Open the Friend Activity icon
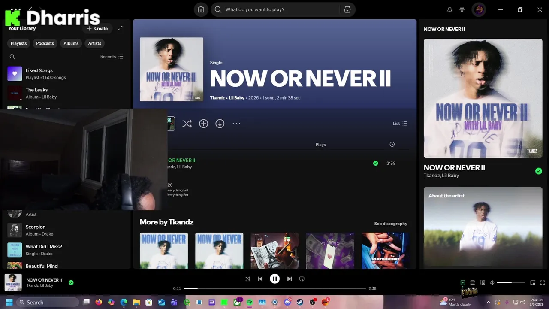 point(462,9)
